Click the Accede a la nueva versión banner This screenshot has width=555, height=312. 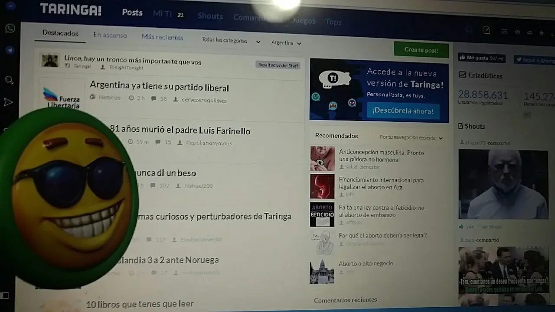pos(379,90)
